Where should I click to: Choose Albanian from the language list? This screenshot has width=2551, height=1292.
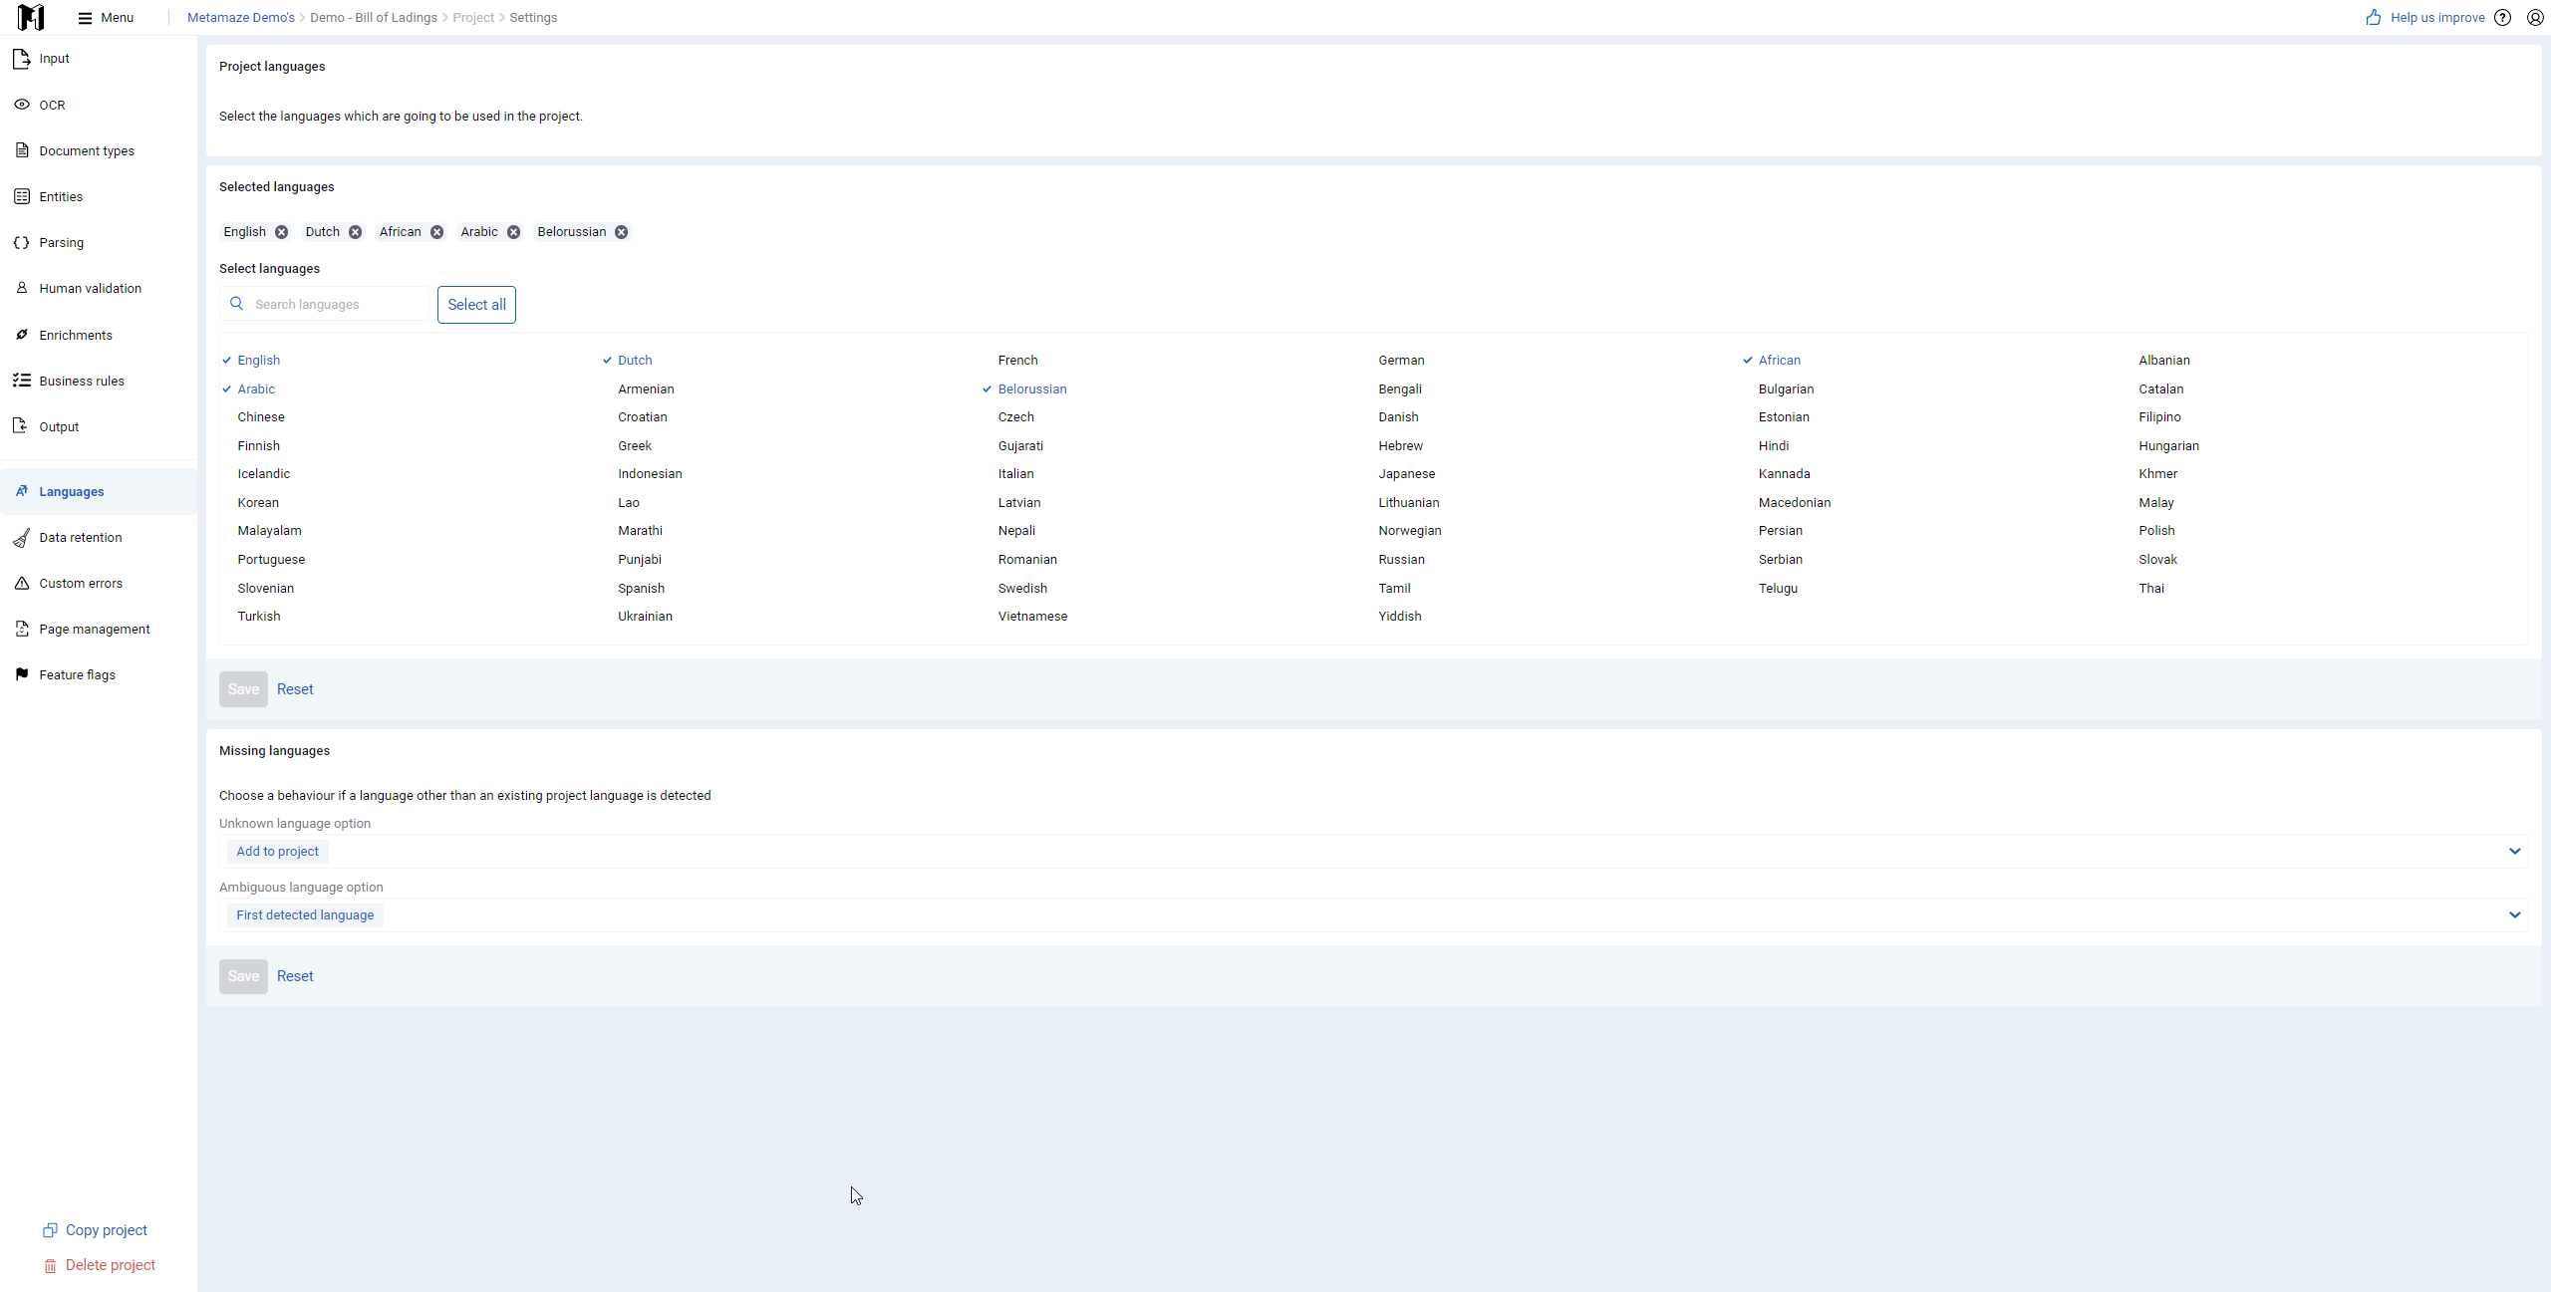[x=2163, y=361]
